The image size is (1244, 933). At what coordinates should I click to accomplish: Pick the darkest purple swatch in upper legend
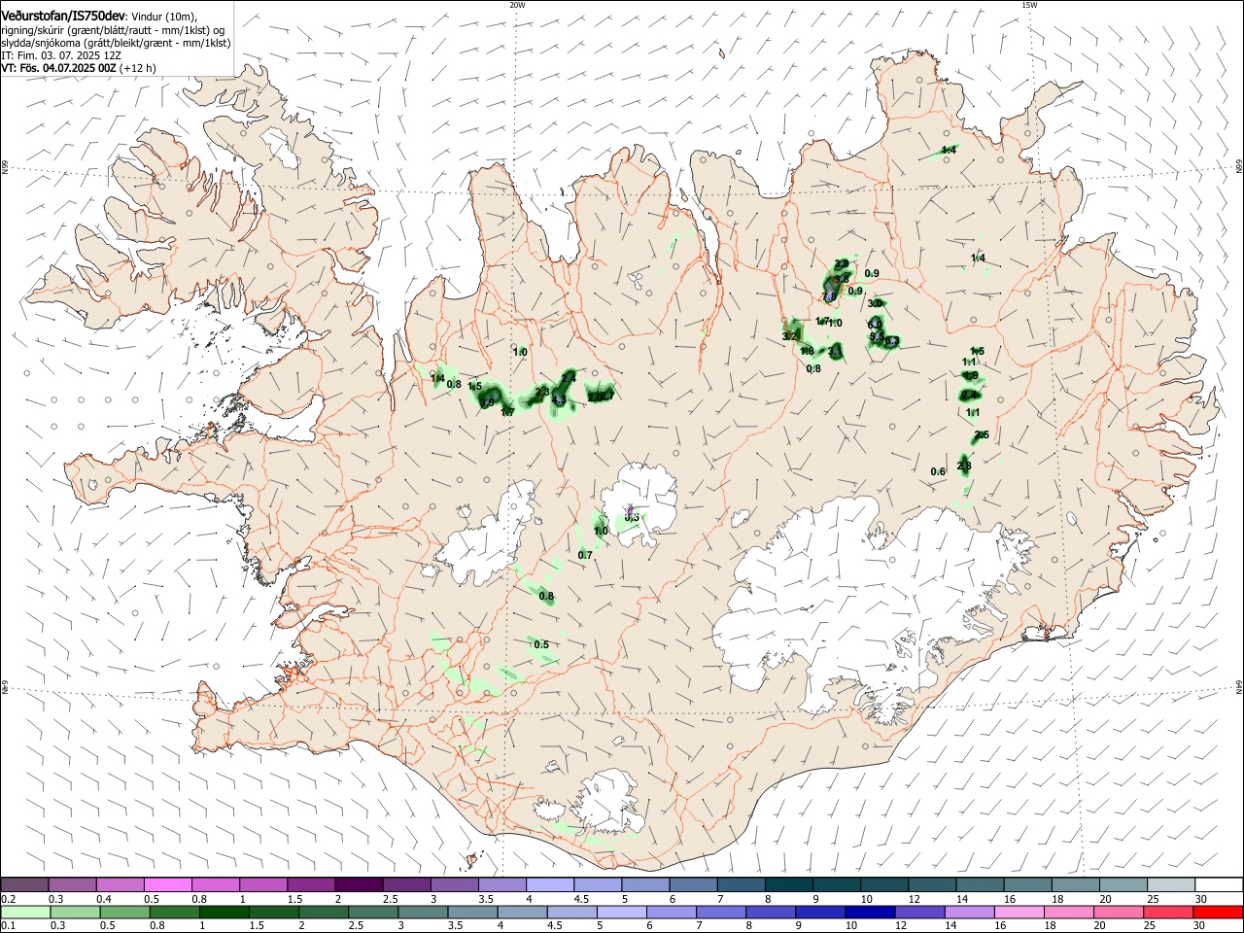359,884
